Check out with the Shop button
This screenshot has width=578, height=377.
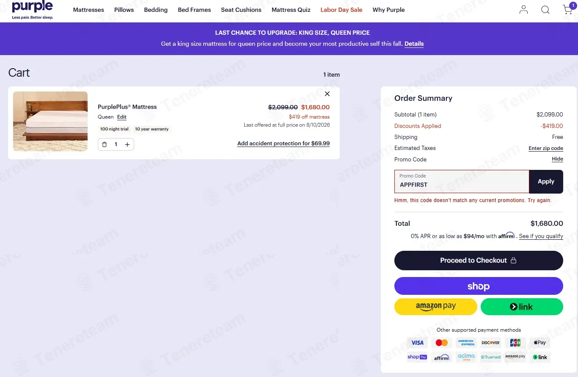point(479,286)
